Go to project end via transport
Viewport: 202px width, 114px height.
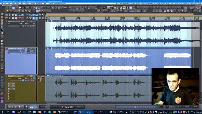pyautogui.click(x=22, y=107)
